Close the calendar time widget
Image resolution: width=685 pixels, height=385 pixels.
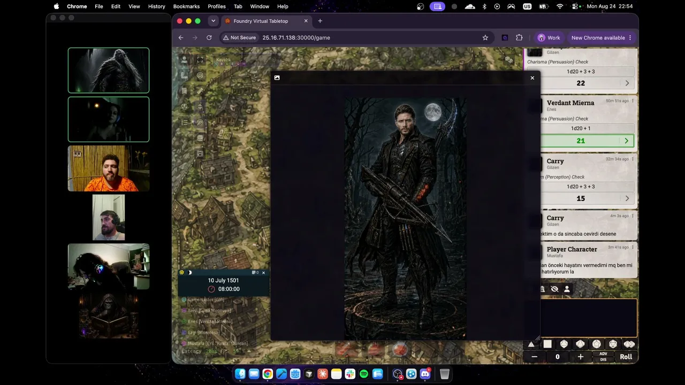pyautogui.click(x=263, y=273)
